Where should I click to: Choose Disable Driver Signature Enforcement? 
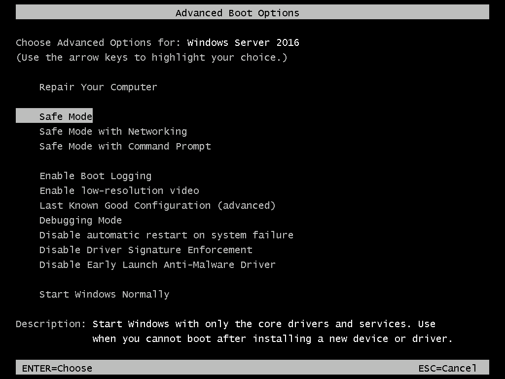tap(146, 250)
